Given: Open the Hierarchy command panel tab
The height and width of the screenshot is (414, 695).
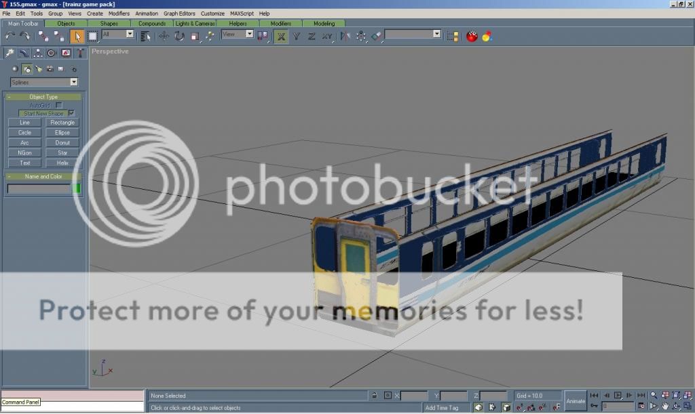Looking at the screenshot, I should (x=37, y=53).
